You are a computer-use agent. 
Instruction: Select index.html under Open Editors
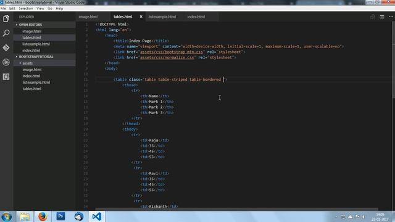(x=44, y=51)
